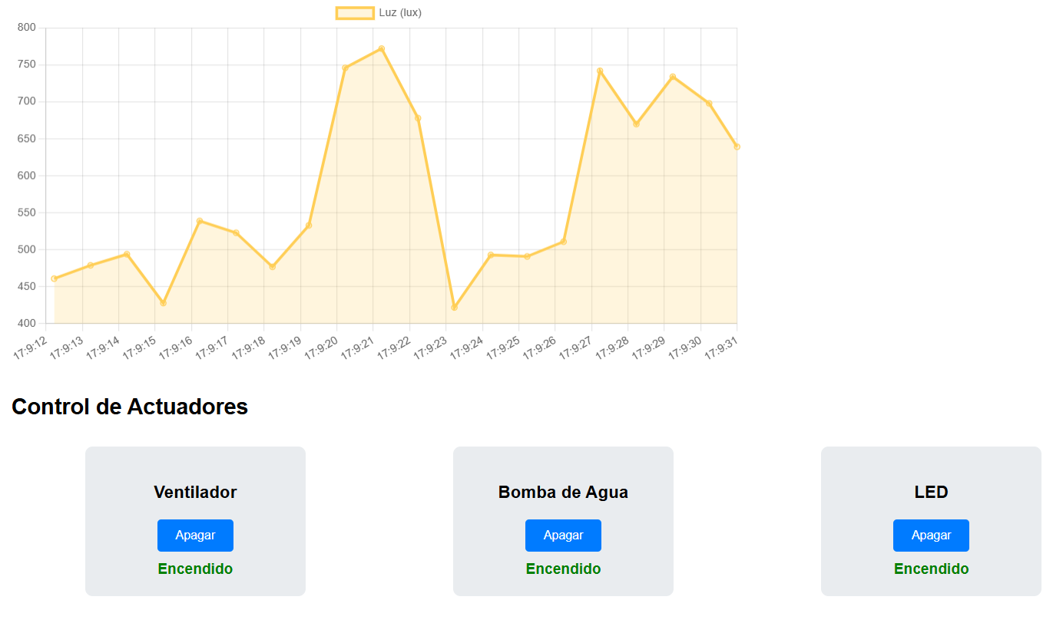
Task: Click the Control de Actuadores heading
Action: point(130,407)
